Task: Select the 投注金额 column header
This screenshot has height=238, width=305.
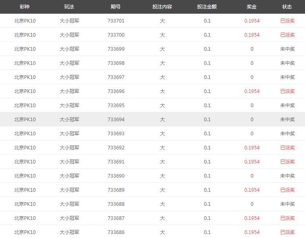Action: (207, 7)
